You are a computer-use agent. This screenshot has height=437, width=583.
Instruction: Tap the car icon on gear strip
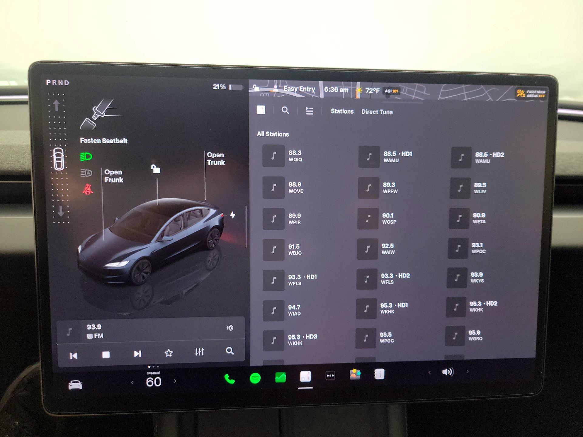pyautogui.click(x=59, y=159)
